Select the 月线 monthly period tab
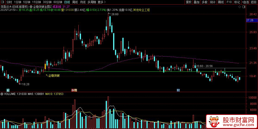This screenshot has height=129, width=258. click(x=83, y=2)
